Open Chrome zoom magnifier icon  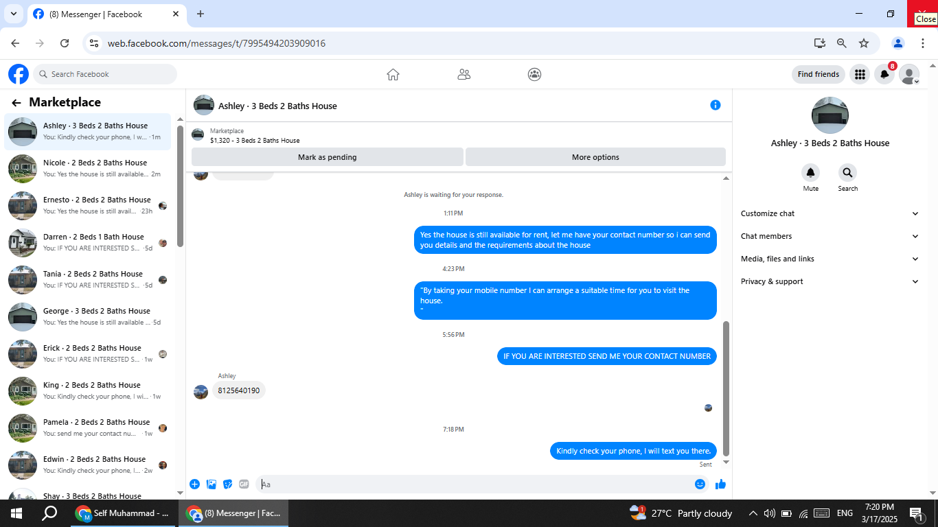[x=842, y=43]
